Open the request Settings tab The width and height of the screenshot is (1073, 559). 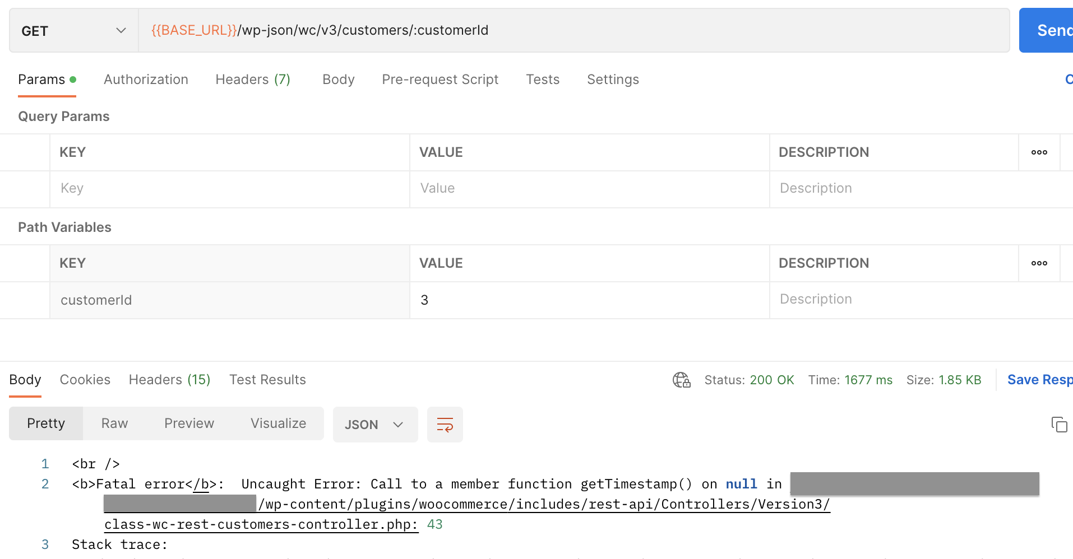(x=613, y=80)
